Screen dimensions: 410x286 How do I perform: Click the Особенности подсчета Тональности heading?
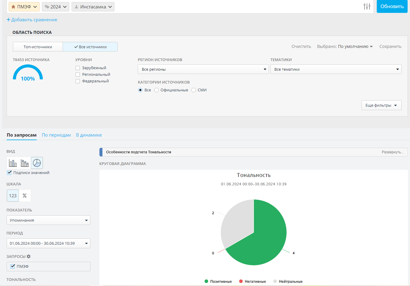click(x=139, y=152)
